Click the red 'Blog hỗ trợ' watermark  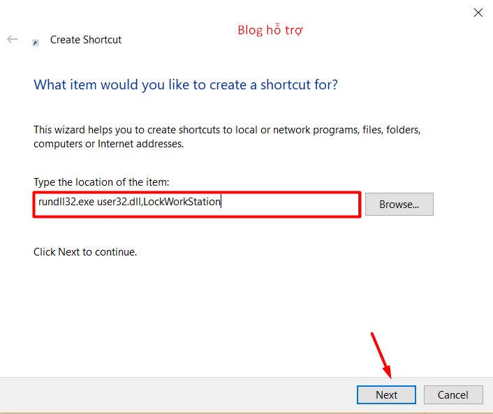[x=270, y=30]
